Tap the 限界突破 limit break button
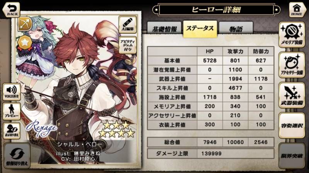The width and height of the screenshot is (309, 173). 292,156
